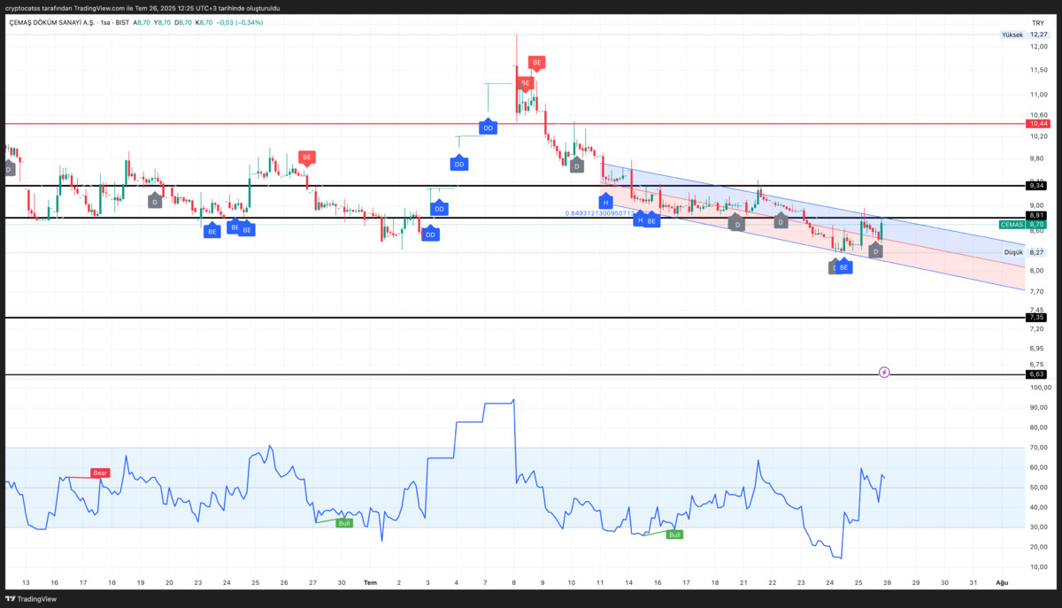The height and width of the screenshot is (608, 1062).
Task: Click date 7 on the time axis
Action: pyautogui.click(x=485, y=582)
